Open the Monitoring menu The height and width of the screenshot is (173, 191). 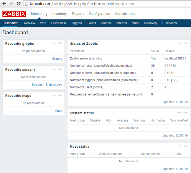(39, 14)
